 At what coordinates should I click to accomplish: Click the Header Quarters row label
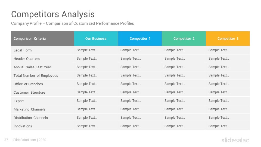pos(27,59)
